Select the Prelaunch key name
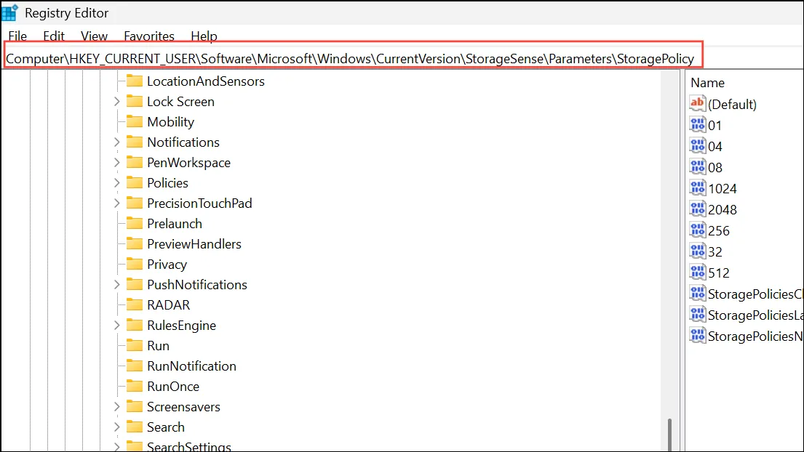 [x=175, y=224]
